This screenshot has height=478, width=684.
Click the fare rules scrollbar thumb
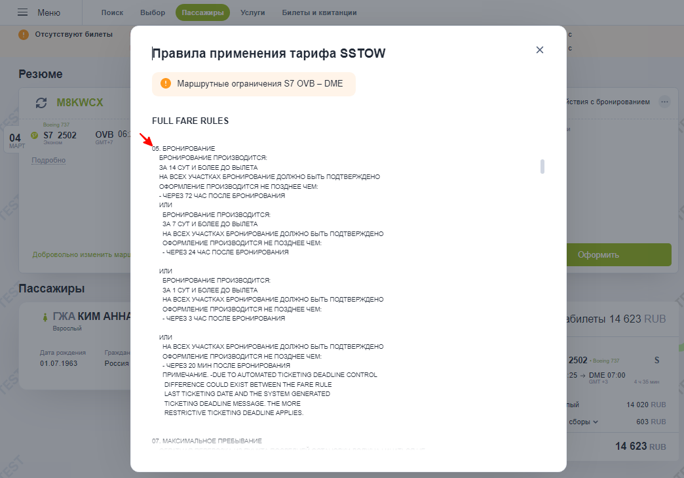point(542,167)
